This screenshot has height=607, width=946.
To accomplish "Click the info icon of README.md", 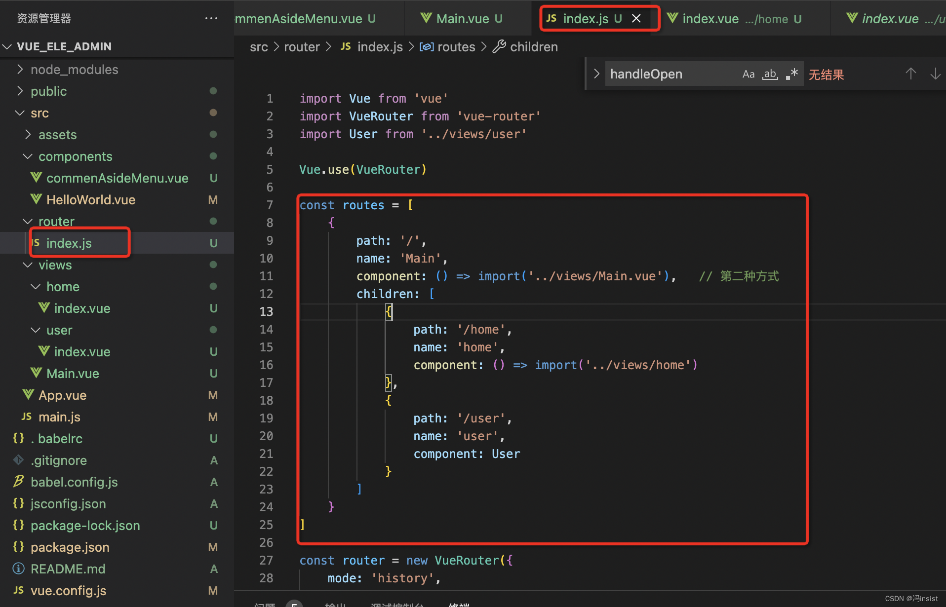I will (x=19, y=569).
